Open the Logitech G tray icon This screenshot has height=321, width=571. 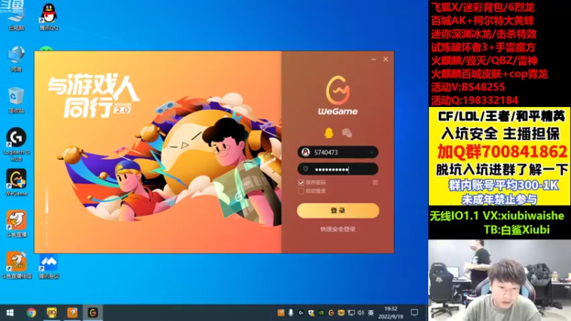pyautogui.click(x=300, y=312)
